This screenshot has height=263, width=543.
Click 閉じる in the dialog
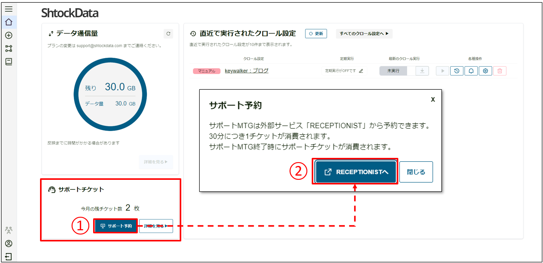coord(416,172)
